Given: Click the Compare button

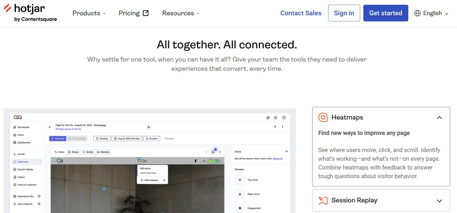Looking at the screenshot, I should [x=169, y=139].
